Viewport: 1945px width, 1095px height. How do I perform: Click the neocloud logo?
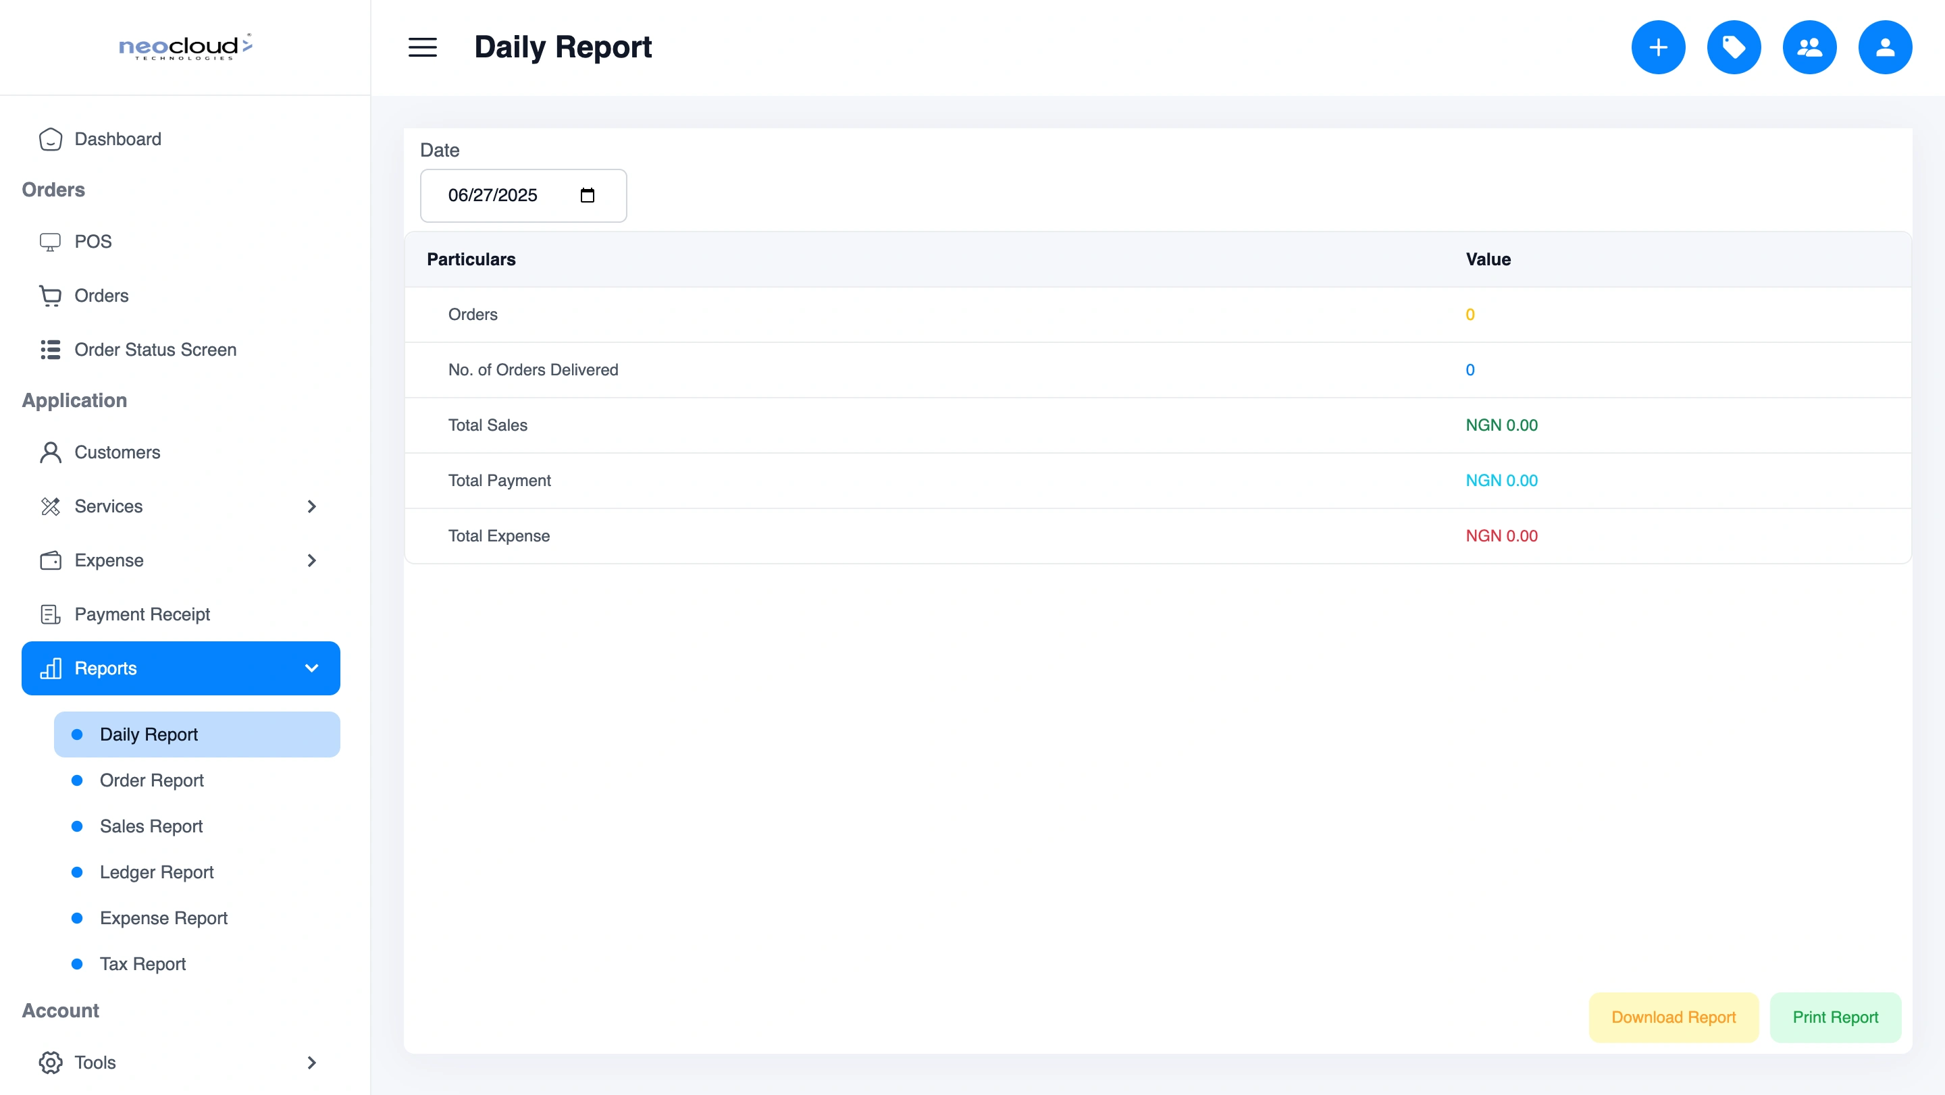click(x=185, y=47)
